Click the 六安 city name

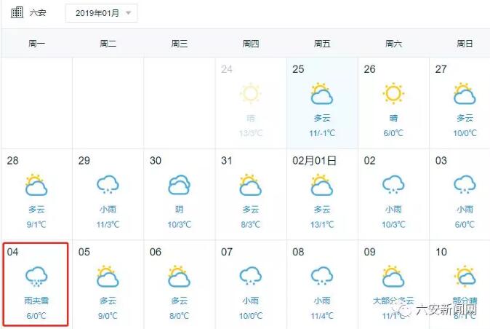click(38, 13)
